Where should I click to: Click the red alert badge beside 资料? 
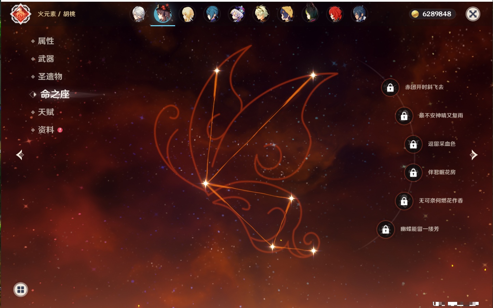pos(60,130)
